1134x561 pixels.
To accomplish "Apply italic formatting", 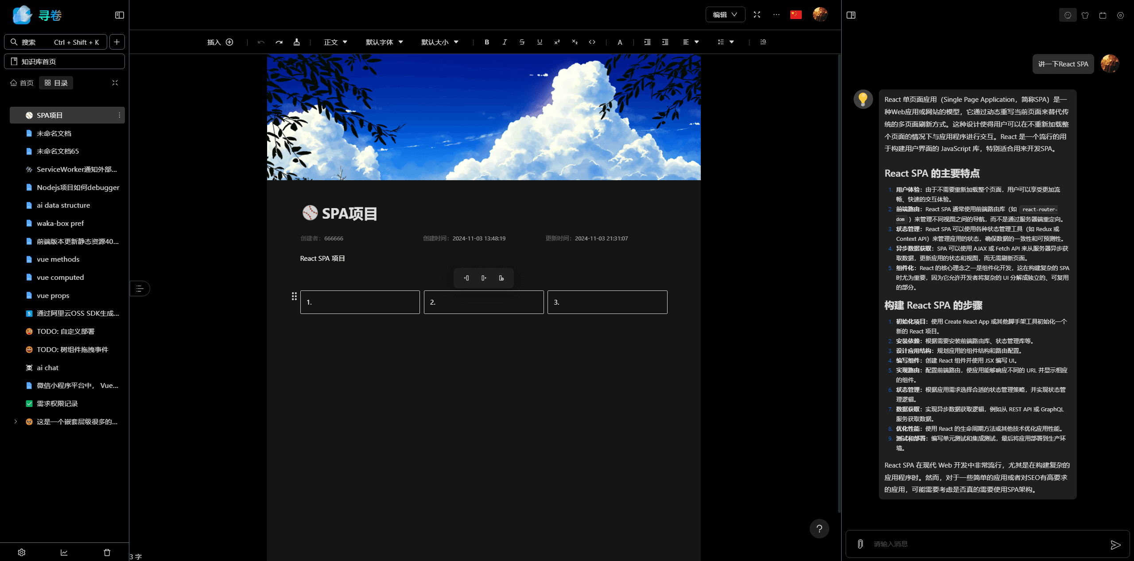I will [x=505, y=42].
